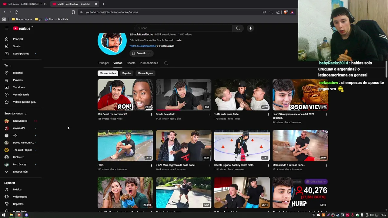388x218 pixels.
Task: Open options for ¡Kai Cenat me sorprendió!
Action: [152, 115]
